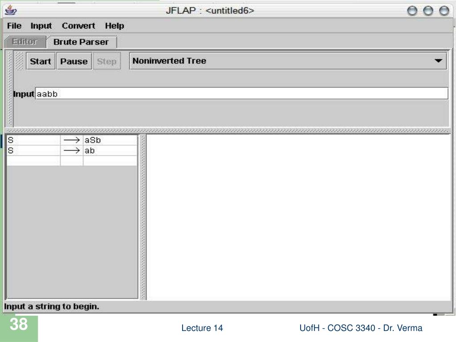Image resolution: width=456 pixels, height=342 pixels.
Task: Click the S cell in second grammar row
Action: [x=33, y=151]
